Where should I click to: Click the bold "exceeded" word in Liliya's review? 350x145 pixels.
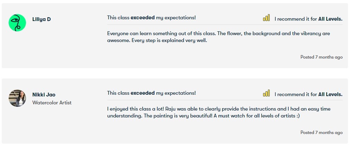click(x=143, y=18)
